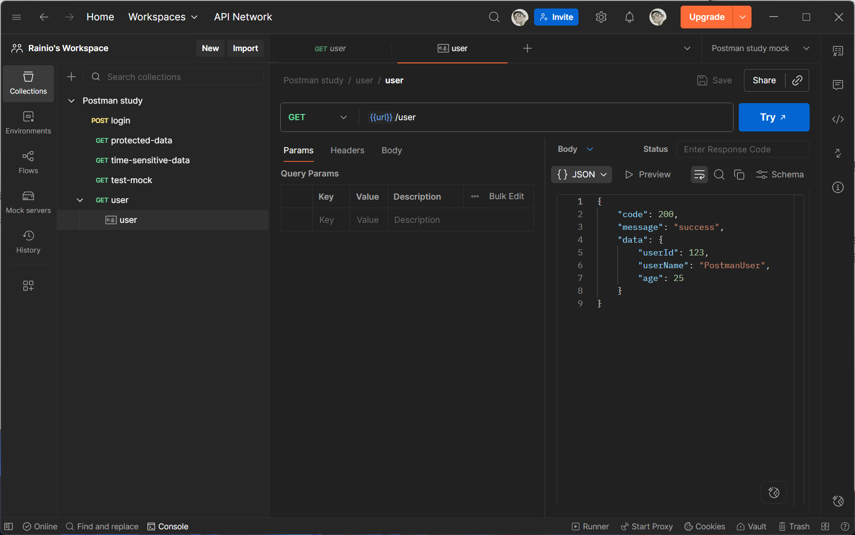Click the Import button
The image size is (855, 535).
pyautogui.click(x=245, y=48)
